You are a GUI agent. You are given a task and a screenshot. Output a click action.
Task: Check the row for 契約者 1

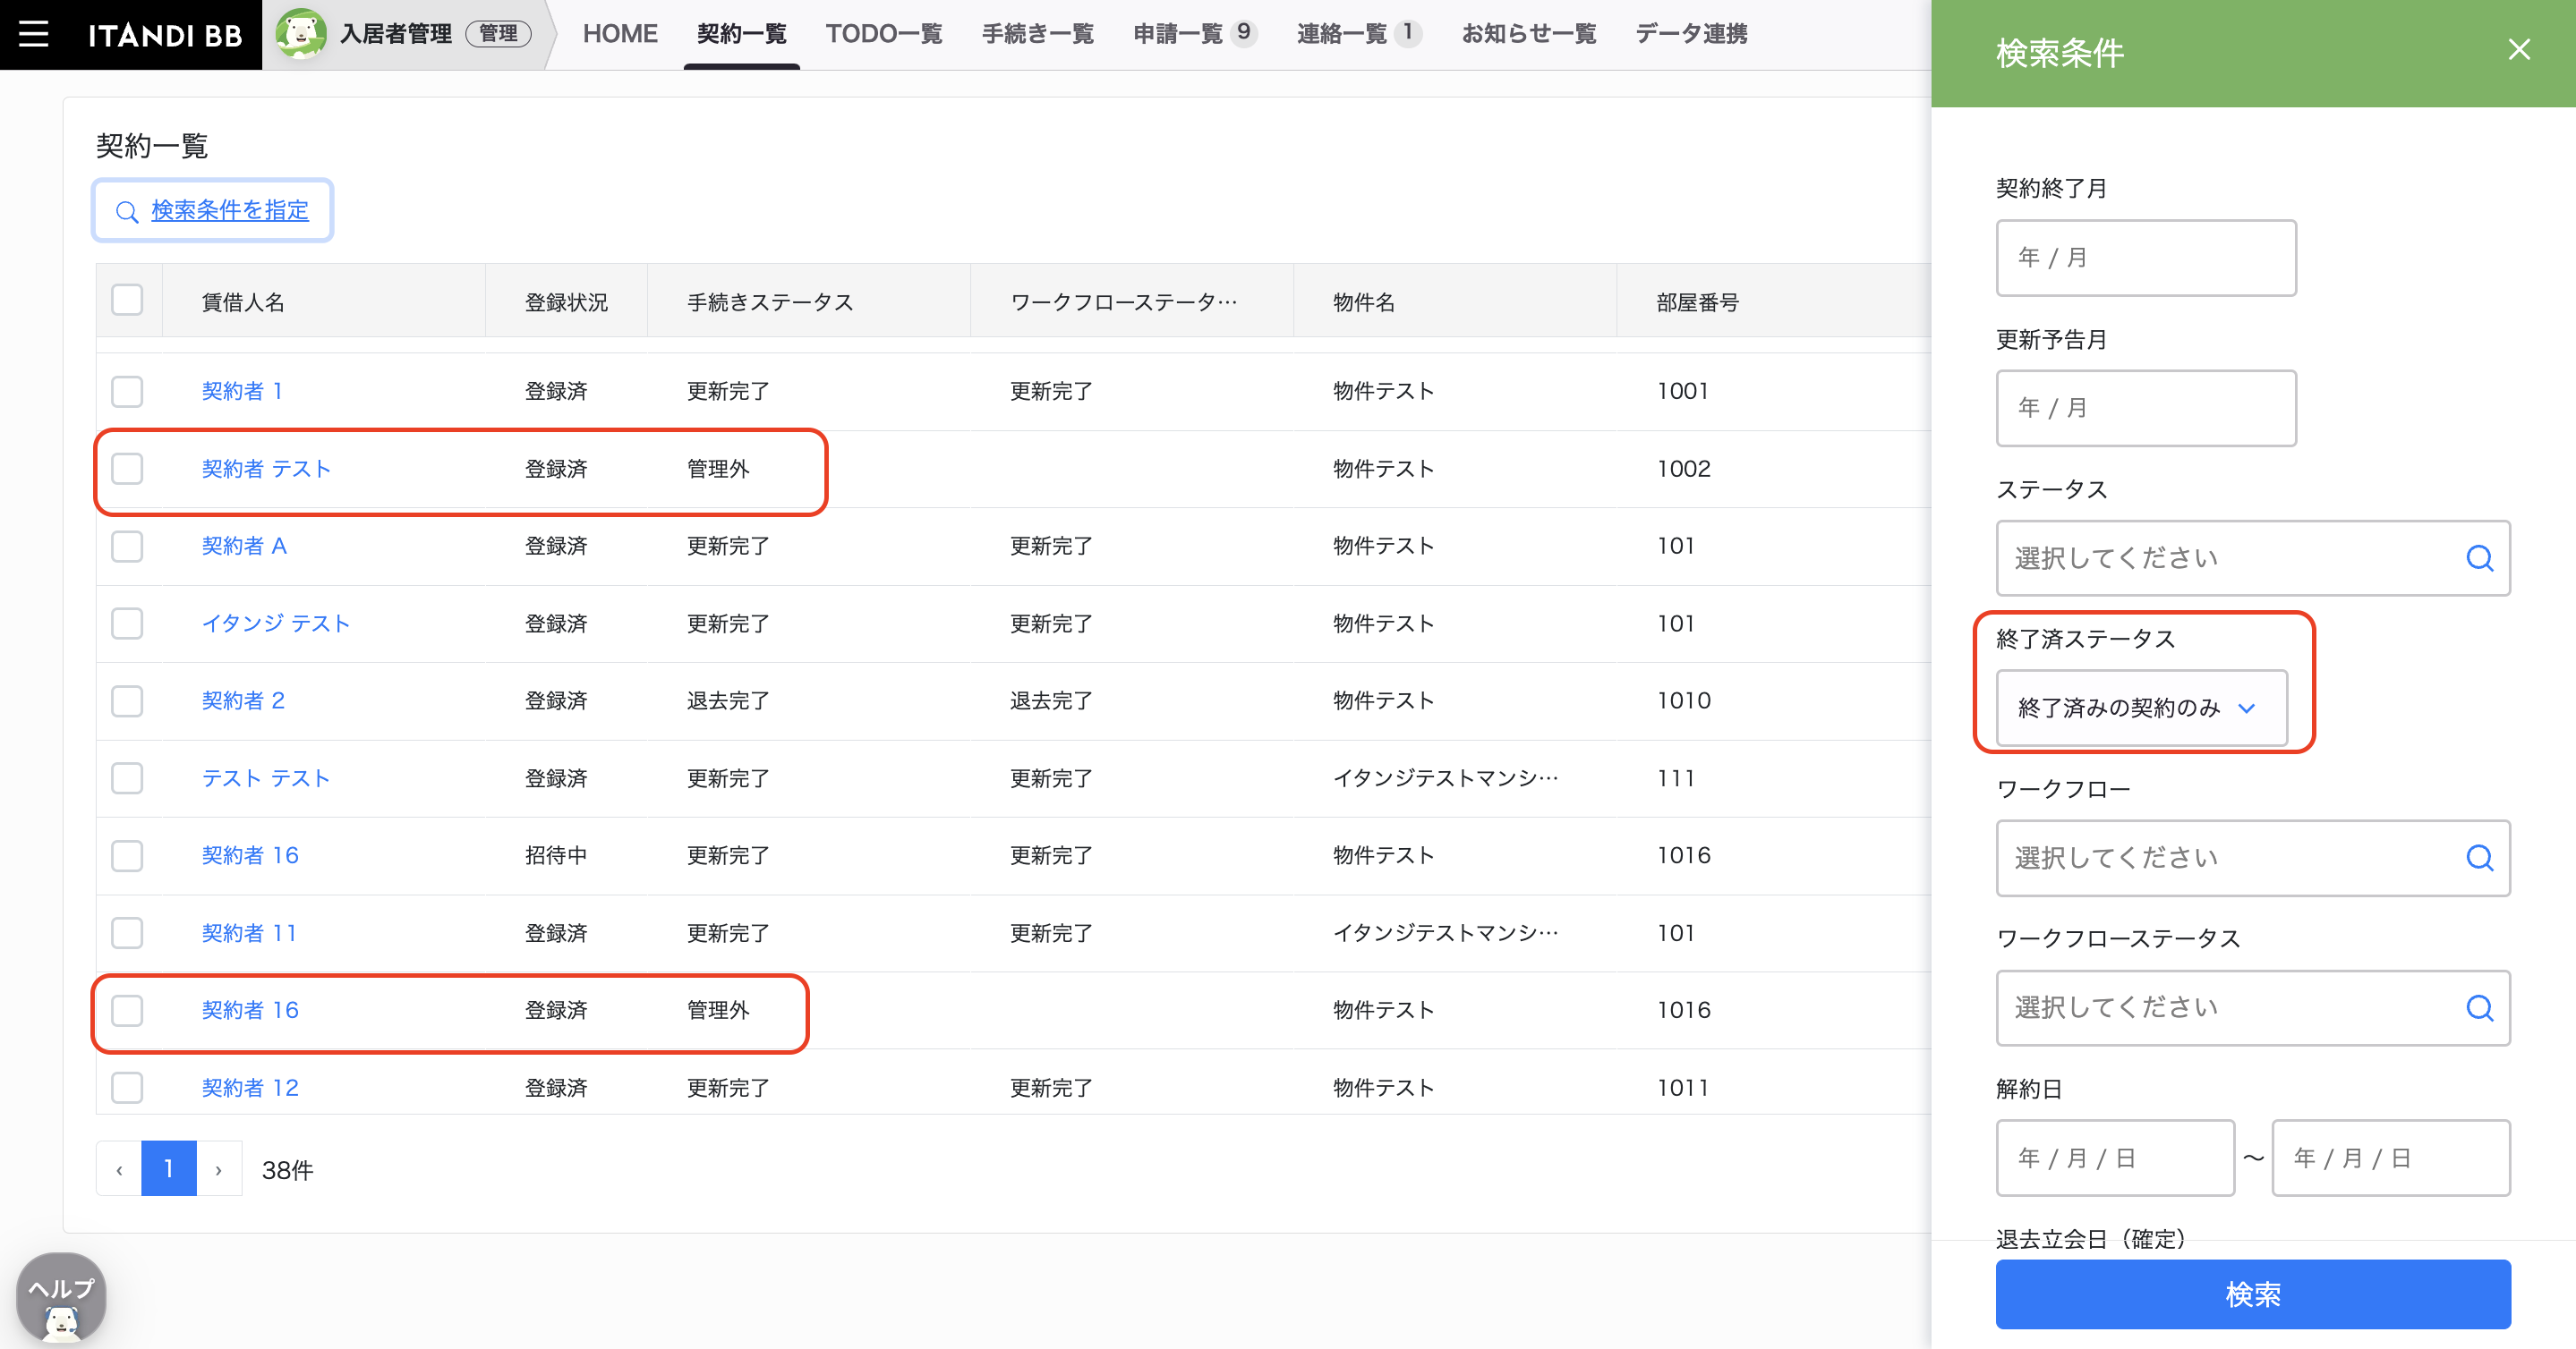pos(127,391)
